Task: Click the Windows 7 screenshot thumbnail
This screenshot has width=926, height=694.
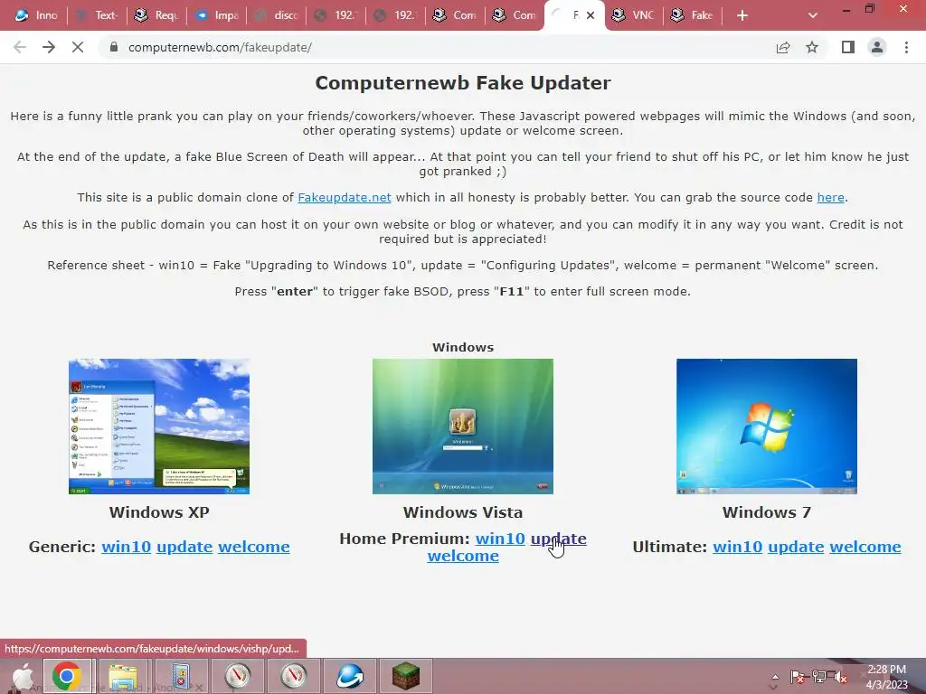Action: coord(767,427)
